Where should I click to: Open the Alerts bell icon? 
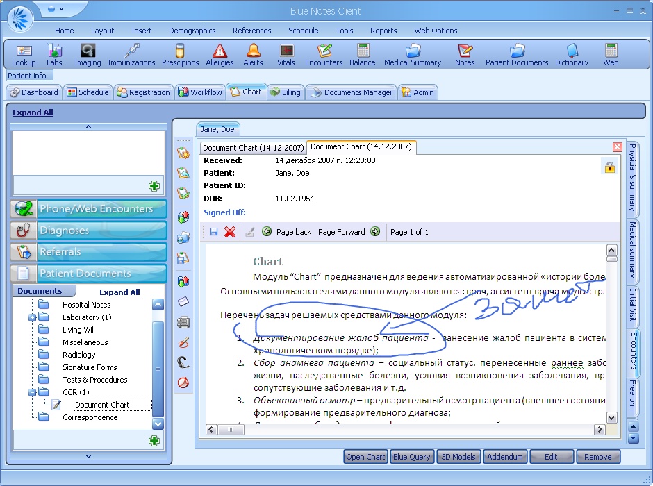point(253,55)
